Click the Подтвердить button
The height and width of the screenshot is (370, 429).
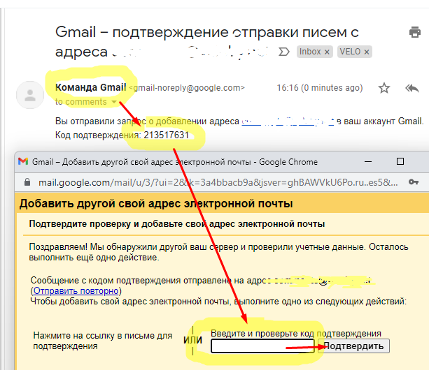coord(353,346)
